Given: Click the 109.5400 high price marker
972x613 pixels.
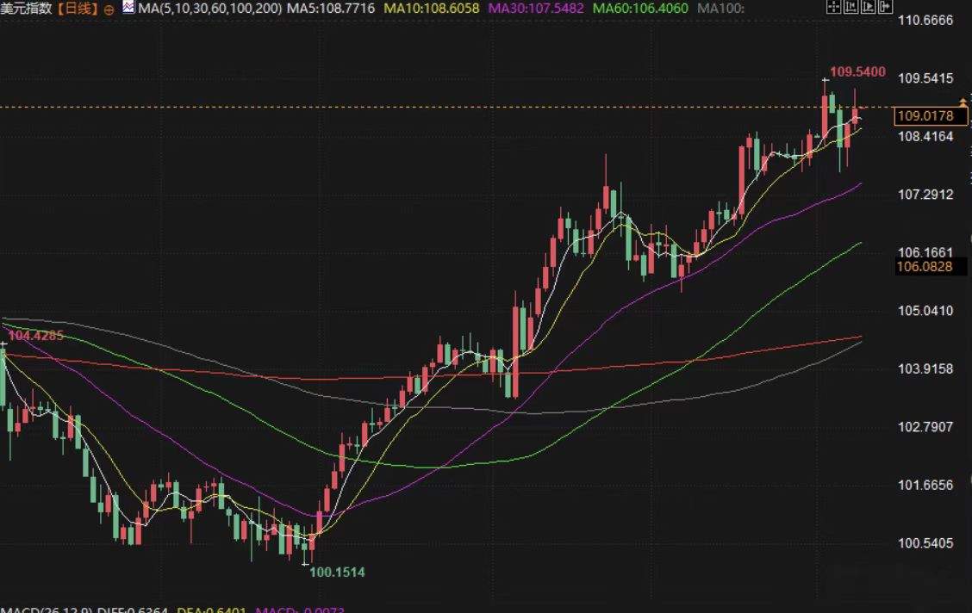Looking at the screenshot, I should point(857,71).
